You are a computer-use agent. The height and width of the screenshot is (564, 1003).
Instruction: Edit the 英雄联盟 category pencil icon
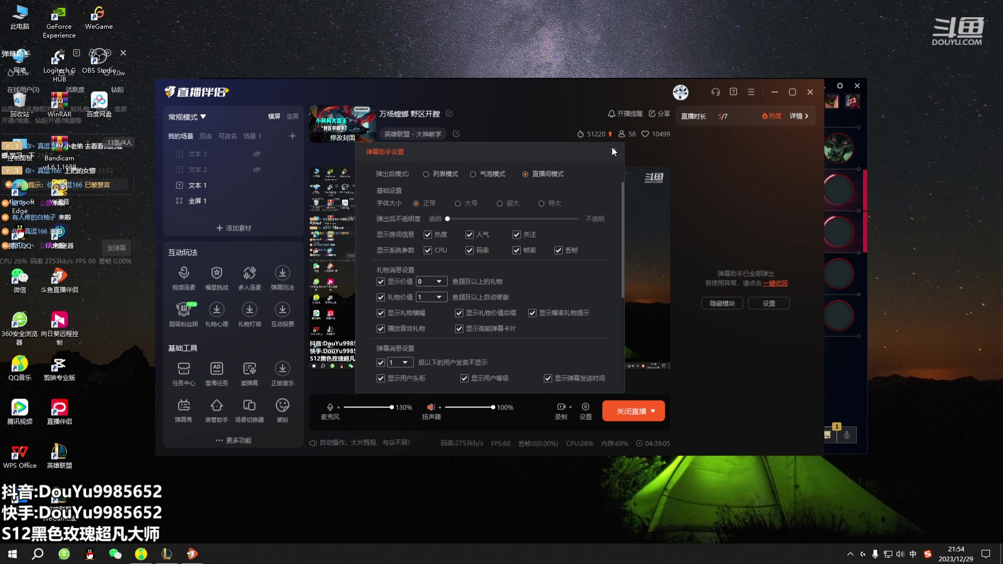pos(456,134)
